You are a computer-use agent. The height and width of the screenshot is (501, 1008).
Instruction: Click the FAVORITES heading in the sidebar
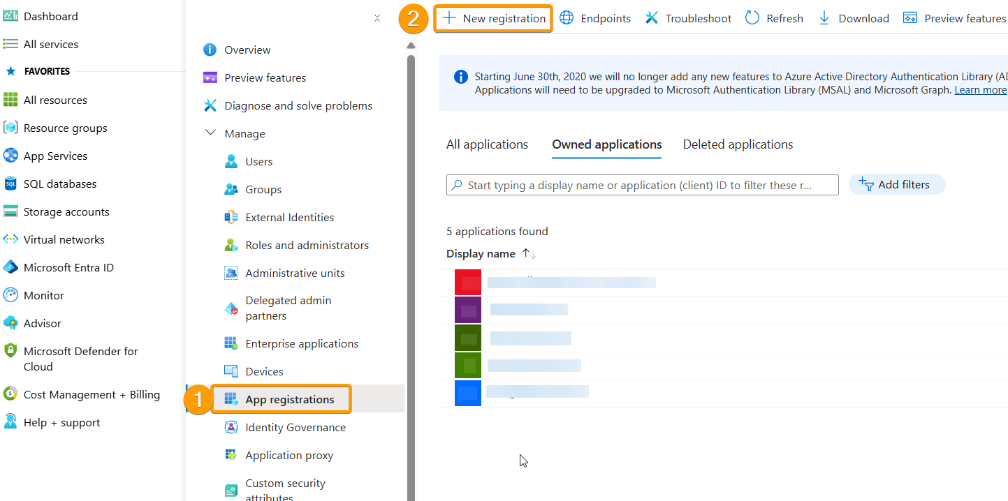tap(47, 71)
